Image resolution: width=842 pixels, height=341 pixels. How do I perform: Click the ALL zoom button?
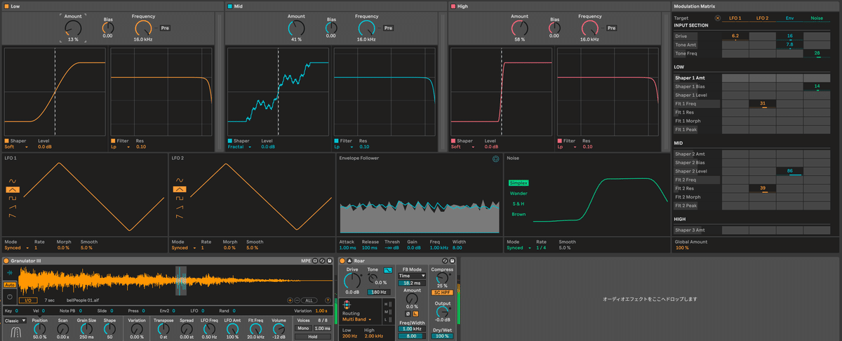click(x=309, y=300)
